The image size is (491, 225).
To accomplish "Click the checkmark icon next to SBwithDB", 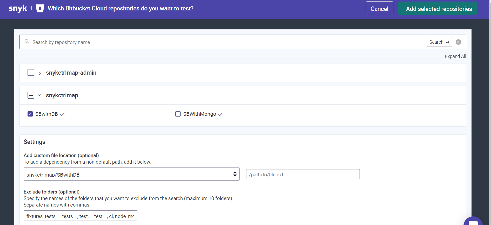I will pyautogui.click(x=62, y=114).
